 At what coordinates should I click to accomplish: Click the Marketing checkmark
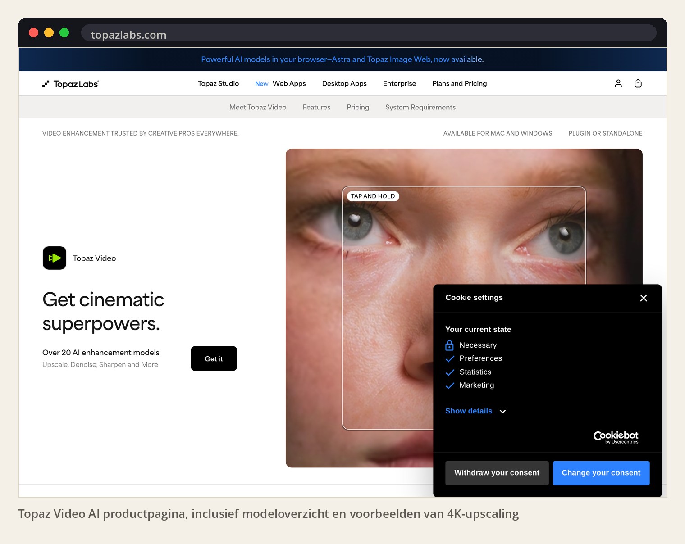[x=450, y=385]
